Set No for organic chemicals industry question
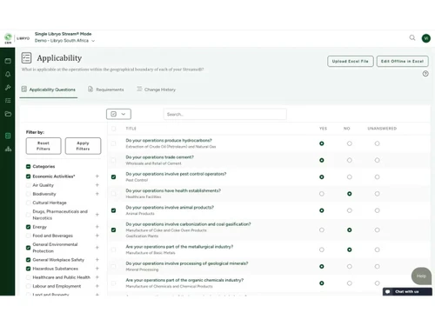The height and width of the screenshot is (326, 435). point(350,283)
